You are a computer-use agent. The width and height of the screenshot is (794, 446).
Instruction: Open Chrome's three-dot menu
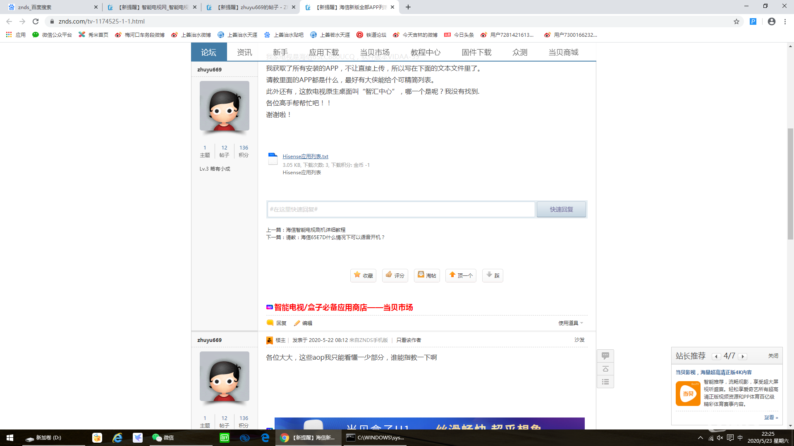coord(785,21)
